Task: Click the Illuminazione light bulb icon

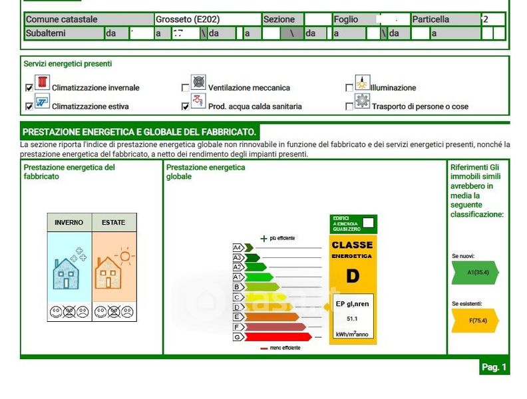Action: (x=362, y=83)
